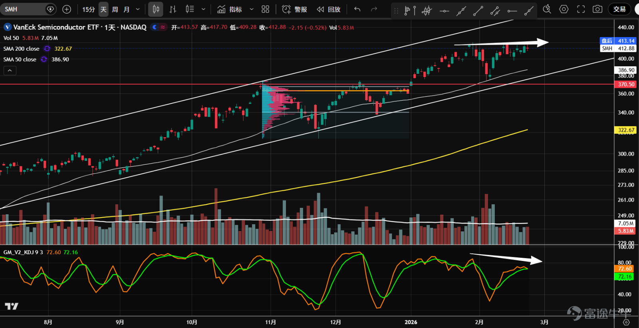639x328 pixels.
Task: Open the quick search lightning icon
Action: click(547, 9)
